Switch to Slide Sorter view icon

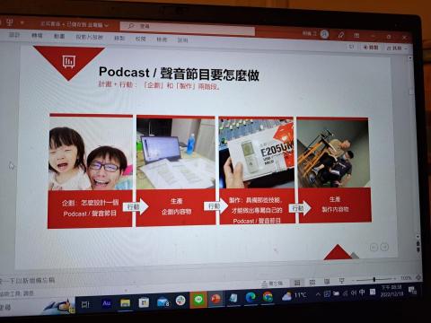click(312, 282)
